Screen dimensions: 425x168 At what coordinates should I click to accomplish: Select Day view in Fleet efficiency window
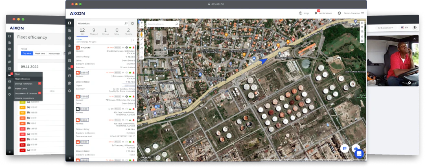tap(27, 53)
